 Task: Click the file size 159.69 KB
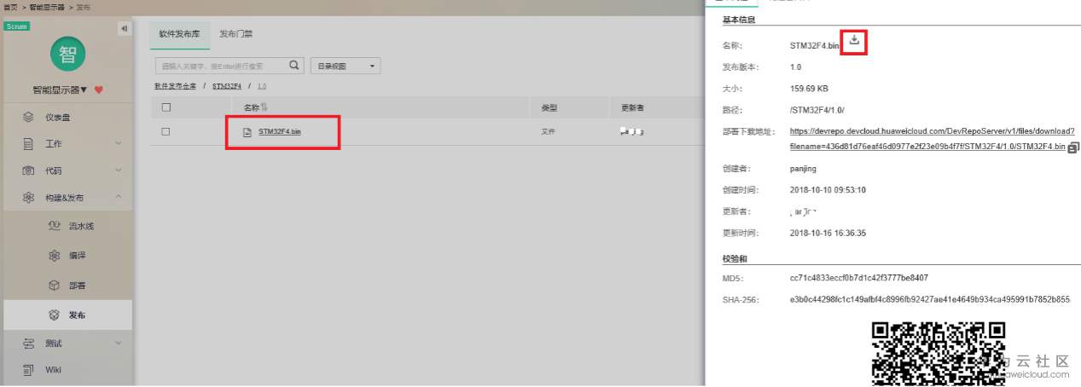coord(810,89)
